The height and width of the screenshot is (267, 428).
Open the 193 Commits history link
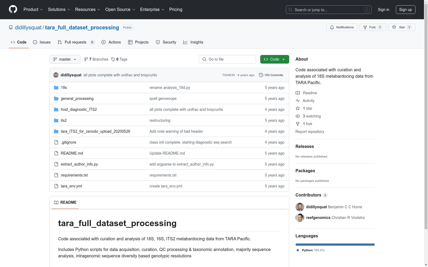[271, 75]
